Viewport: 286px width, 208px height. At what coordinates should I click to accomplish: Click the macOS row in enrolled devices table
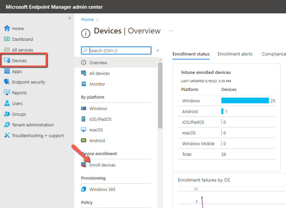[227, 133]
